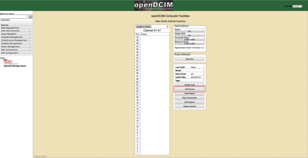Click rack position 10

[x=137, y=127]
